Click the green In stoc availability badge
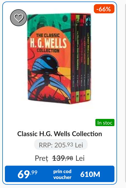This screenshot has height=188, width=126. [x=105, y=123]
